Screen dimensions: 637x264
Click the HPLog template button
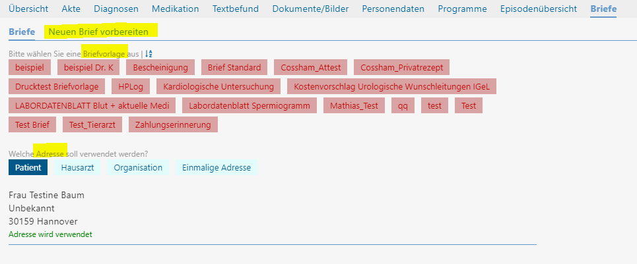[x=131, y=86]
